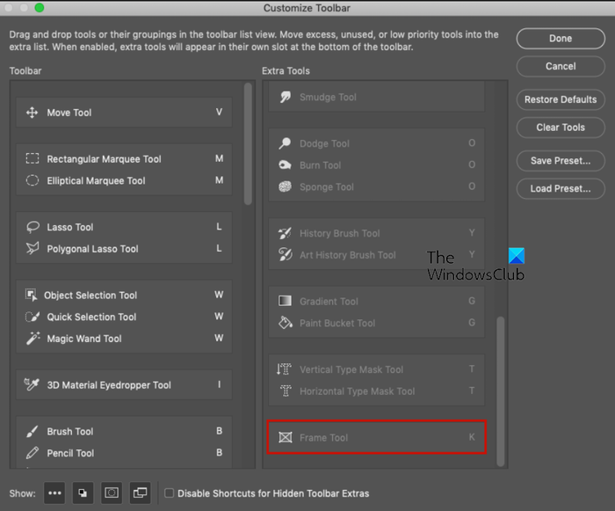Click the Lasso Tool icon
Viewport: 615px width, 511px height.
[33, 227]
